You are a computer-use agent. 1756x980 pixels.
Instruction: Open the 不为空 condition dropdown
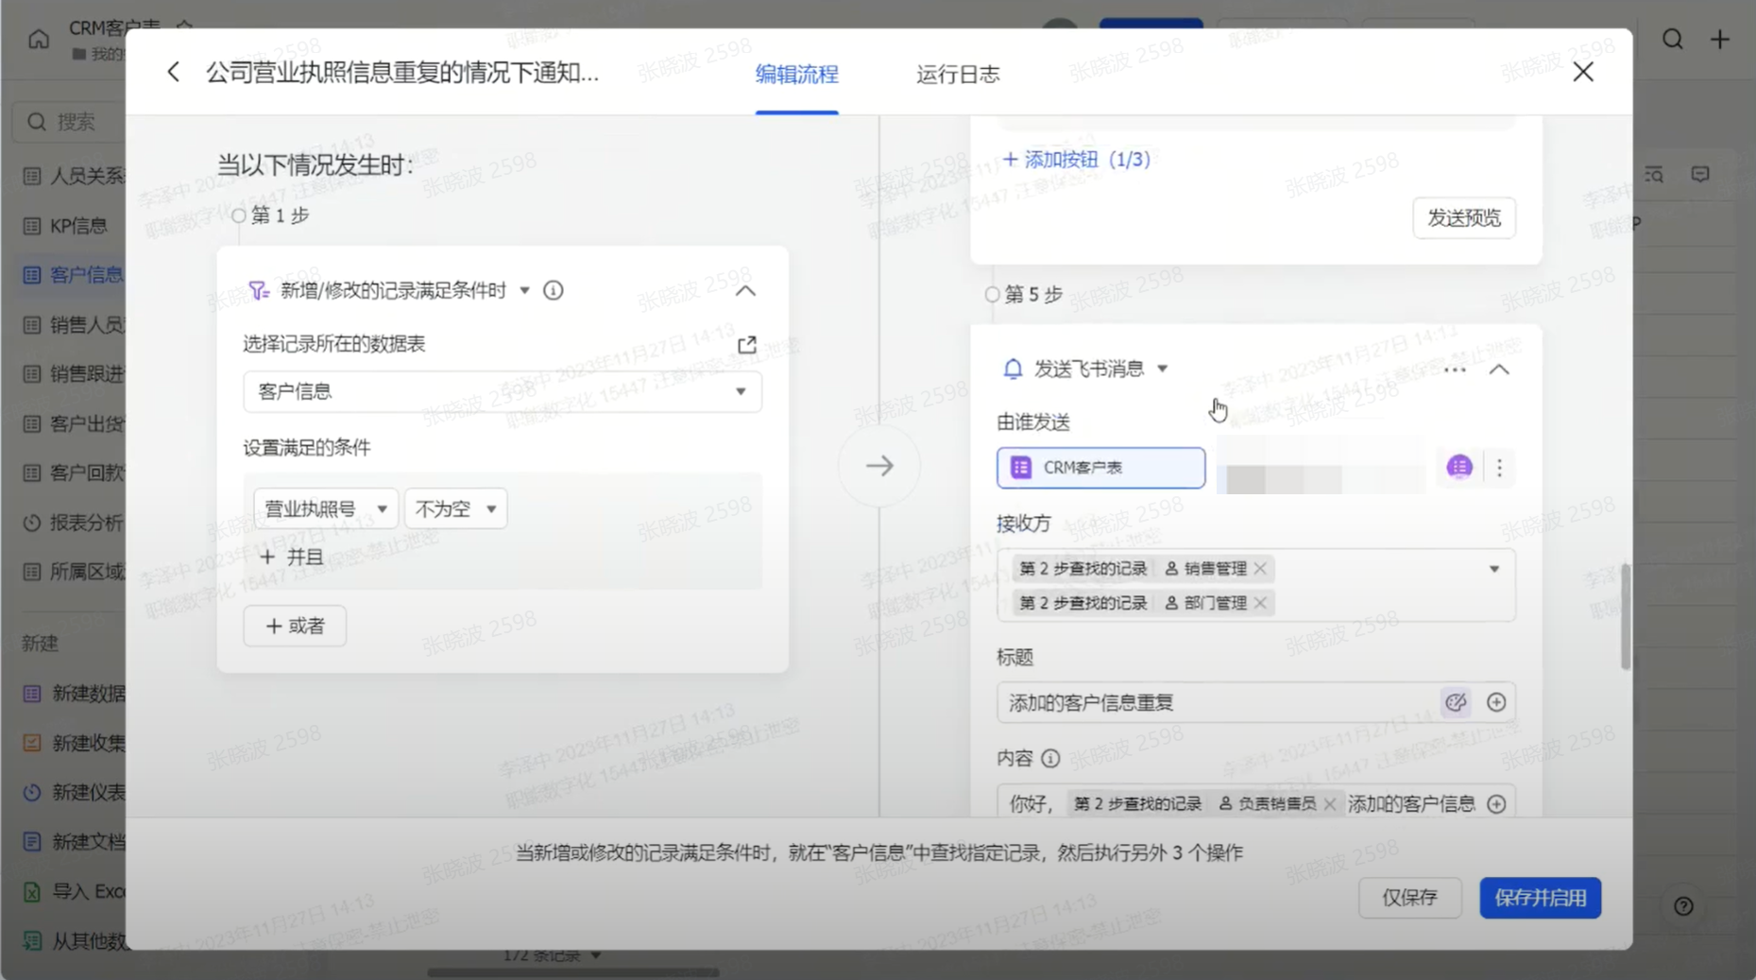[x=455, y=509]
